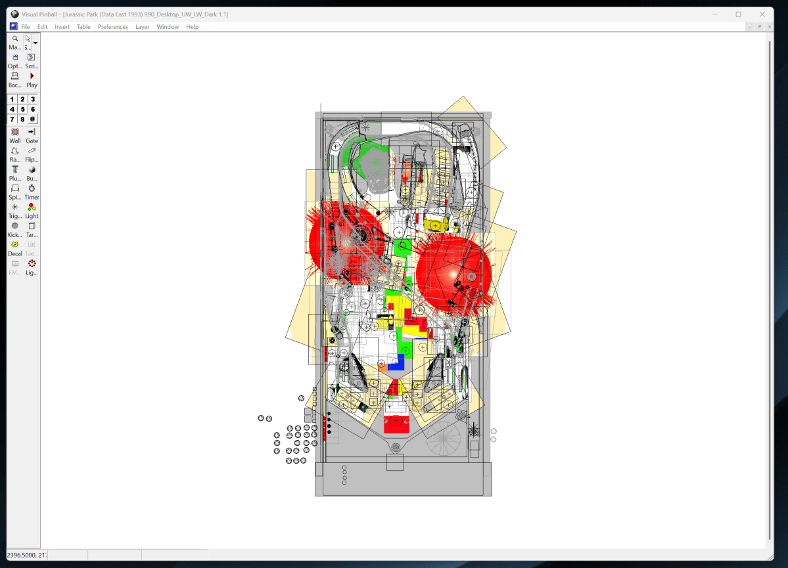This screenshot has width=788, height=568.
Task: Open the Window menu
Action: (x=168, y=27)
